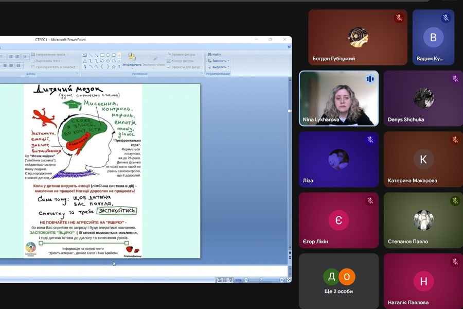
Task: Open the 'Ще 2 особи' participants tile
Action: tap(339, 281)
